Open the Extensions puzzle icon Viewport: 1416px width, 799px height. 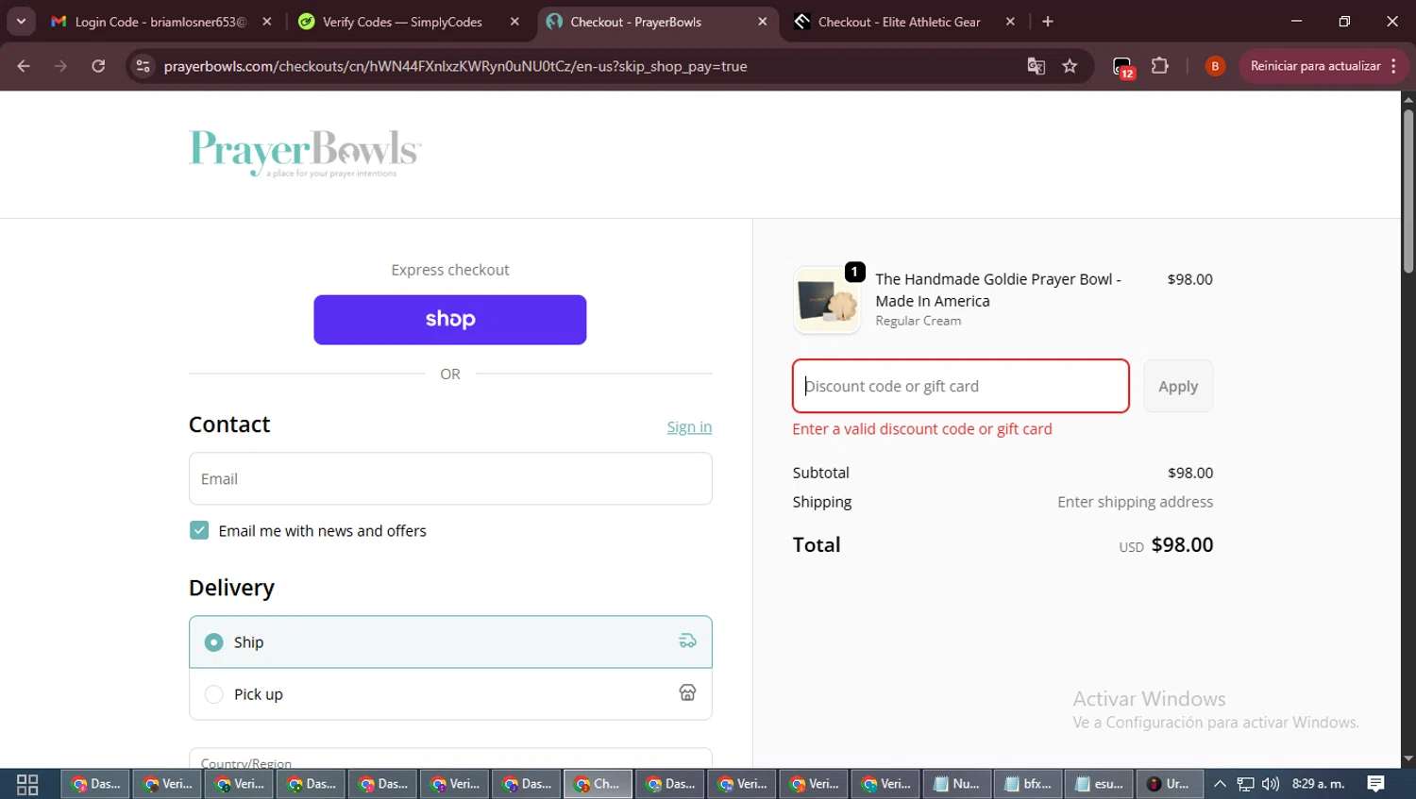1160,66
